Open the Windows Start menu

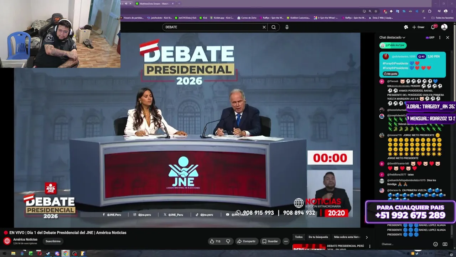click(x=4, y=254)
